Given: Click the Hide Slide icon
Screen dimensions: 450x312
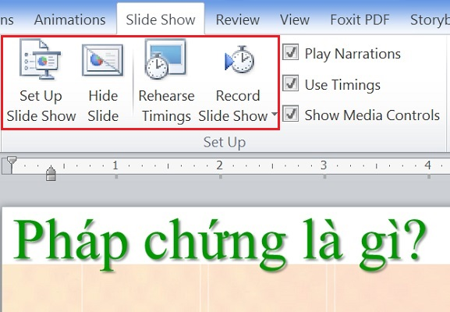Looking at the screenshot, I should click(x=103, y=60).
